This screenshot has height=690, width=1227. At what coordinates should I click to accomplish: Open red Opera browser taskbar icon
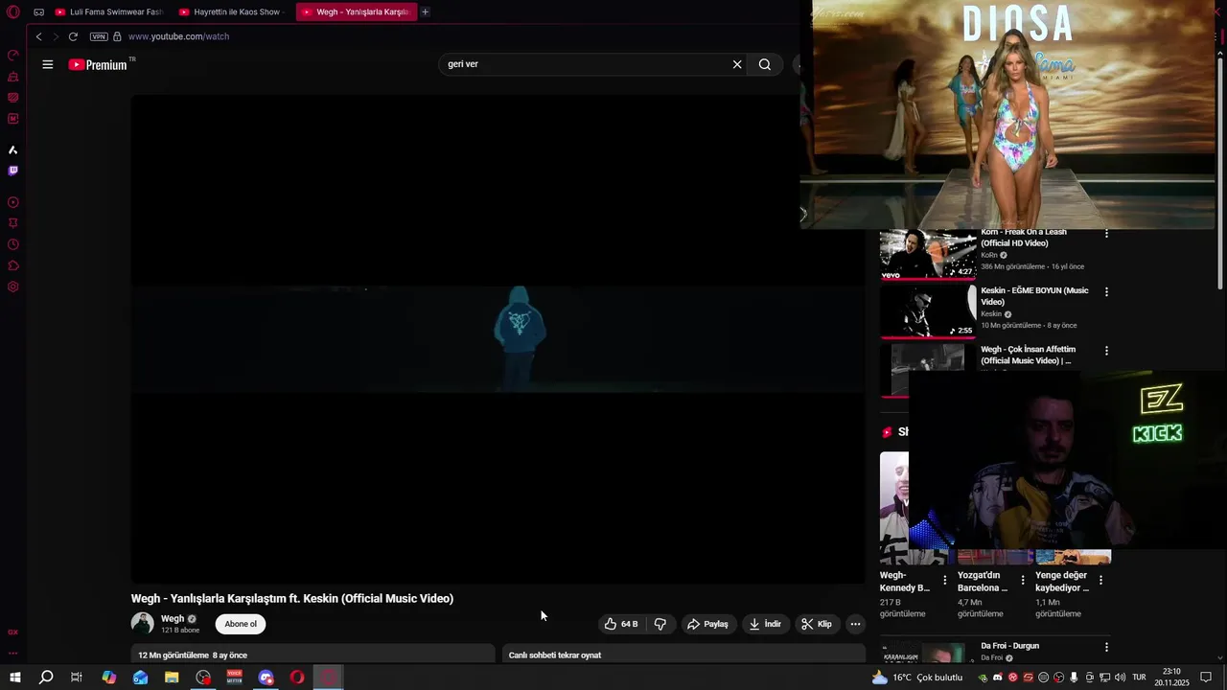[297, 678]
